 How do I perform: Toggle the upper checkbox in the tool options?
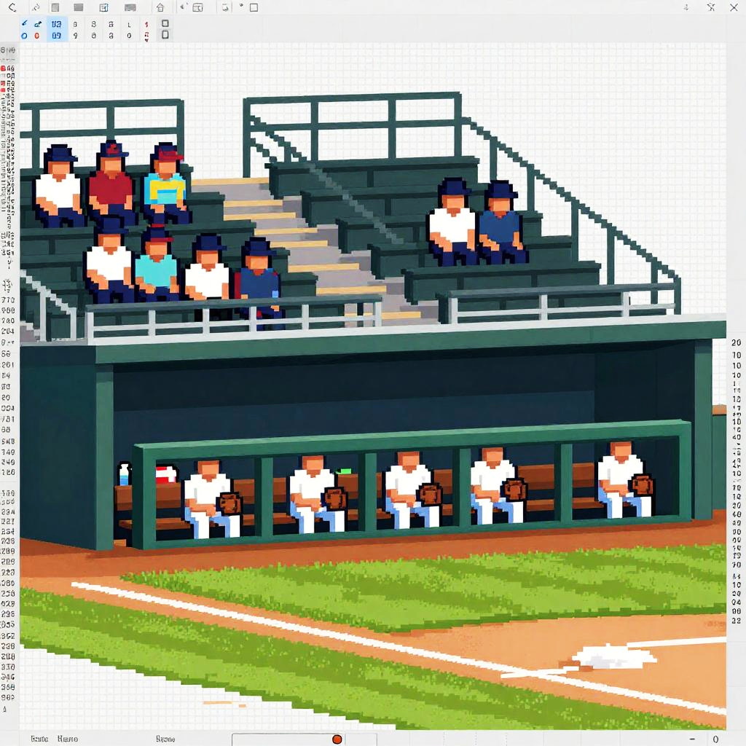165,23
